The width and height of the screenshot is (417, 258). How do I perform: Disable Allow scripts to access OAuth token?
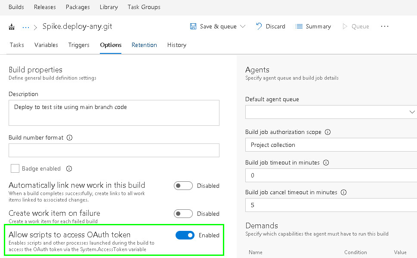[185, 235]
